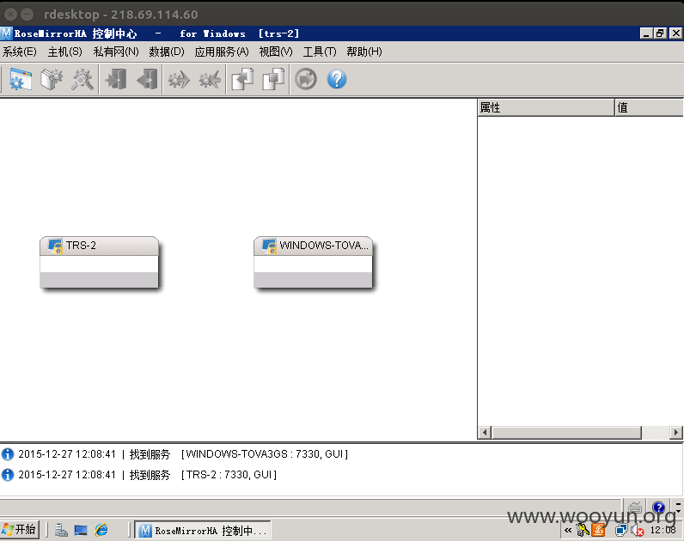Screen dimensions: 684x541
Task: Click the 值 column header
Action: point(649,107)
